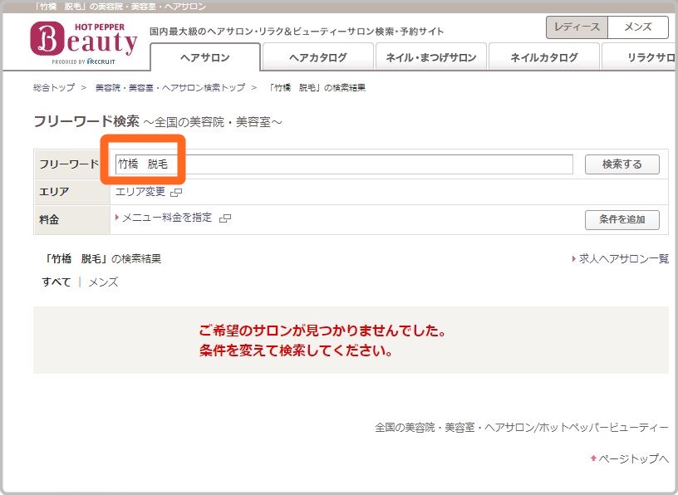
Task: Select the すべて results filter
Action: 55,282
